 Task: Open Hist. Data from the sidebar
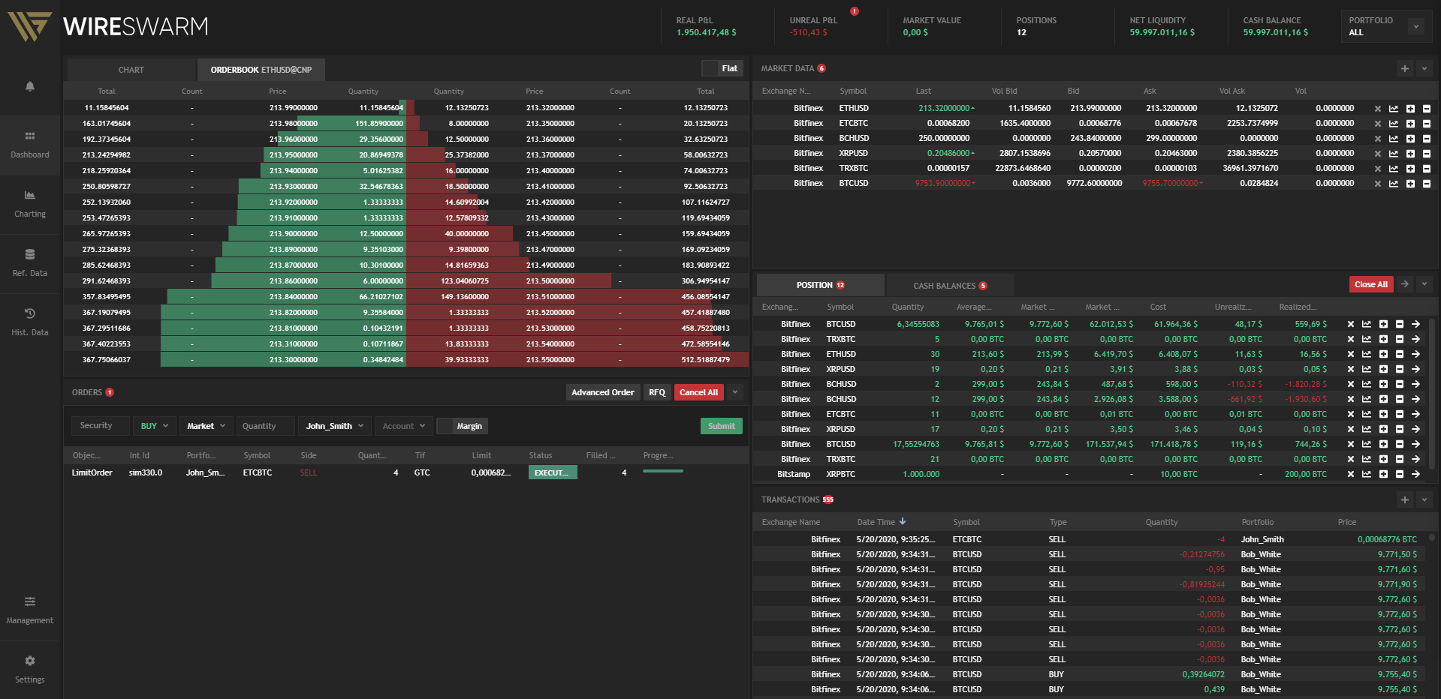[x=30, y=322]
